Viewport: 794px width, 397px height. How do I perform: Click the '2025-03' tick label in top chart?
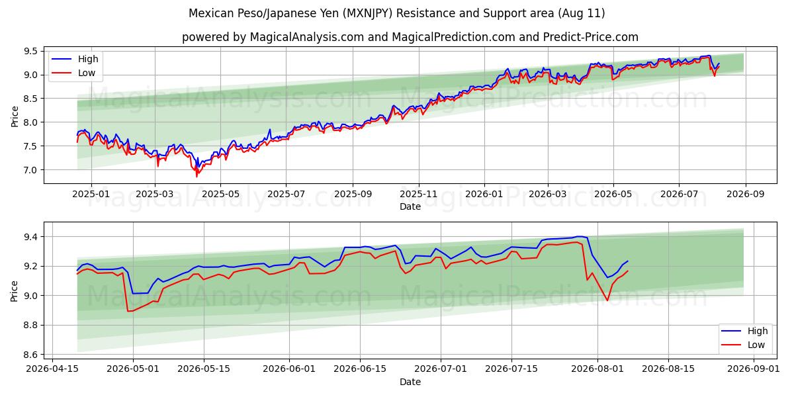pyautogui.click(x=155, y=195)
